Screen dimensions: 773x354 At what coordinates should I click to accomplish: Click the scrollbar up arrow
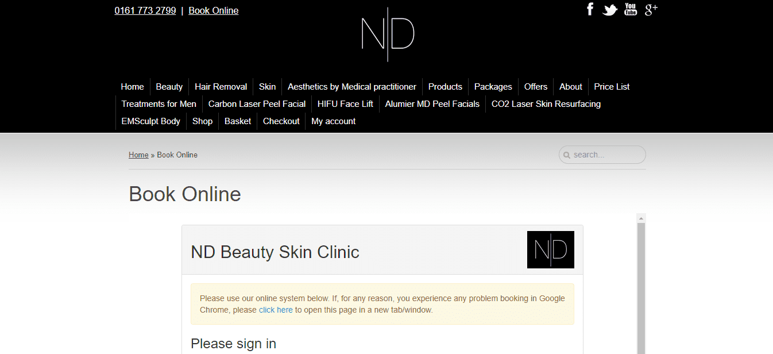(x=641, y=218)
